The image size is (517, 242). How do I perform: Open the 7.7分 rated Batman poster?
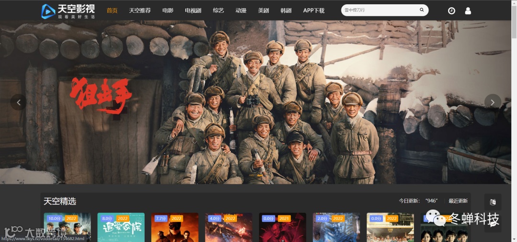point(175,228)
